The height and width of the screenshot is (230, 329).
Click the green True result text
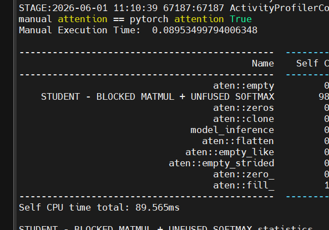[x=240, y=19]
